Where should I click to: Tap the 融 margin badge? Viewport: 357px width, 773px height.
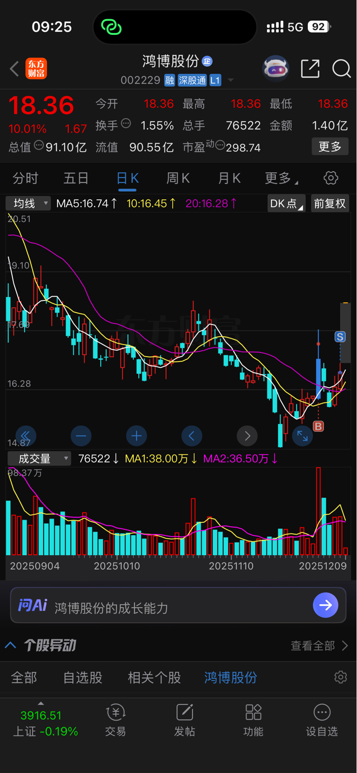(169, 80)
